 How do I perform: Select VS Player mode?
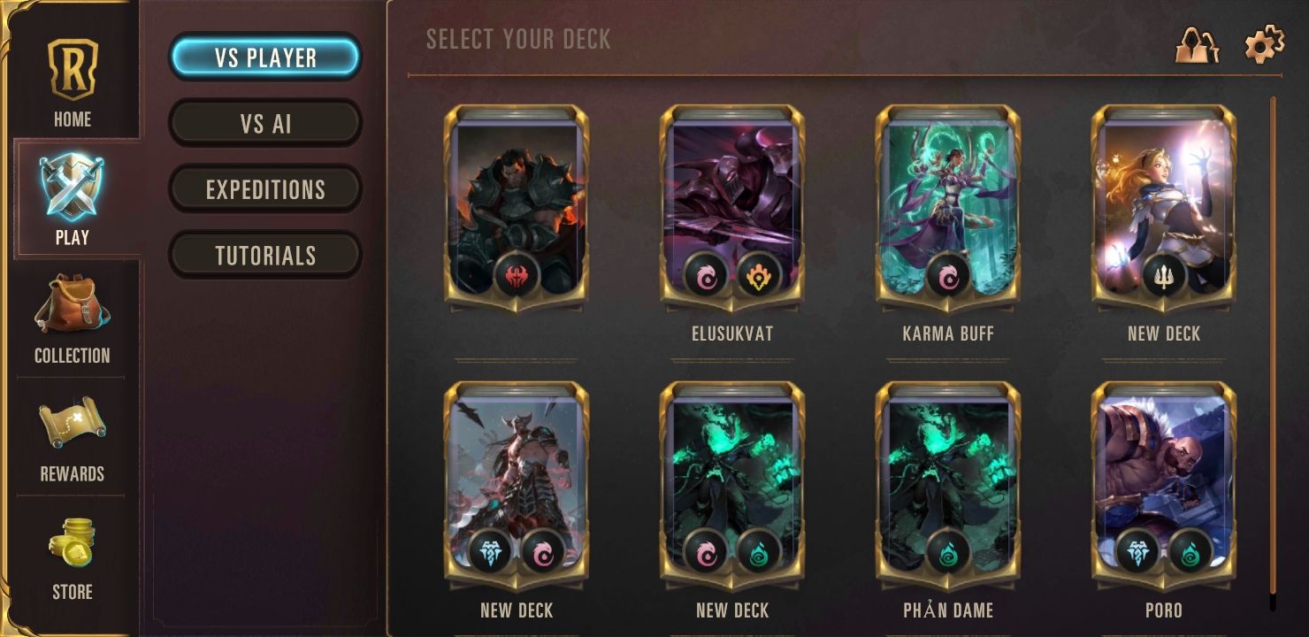click(265, 58)
